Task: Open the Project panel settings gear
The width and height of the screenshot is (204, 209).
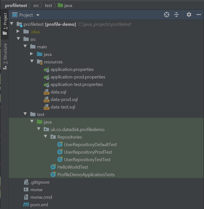Action: tap(189, 15)
